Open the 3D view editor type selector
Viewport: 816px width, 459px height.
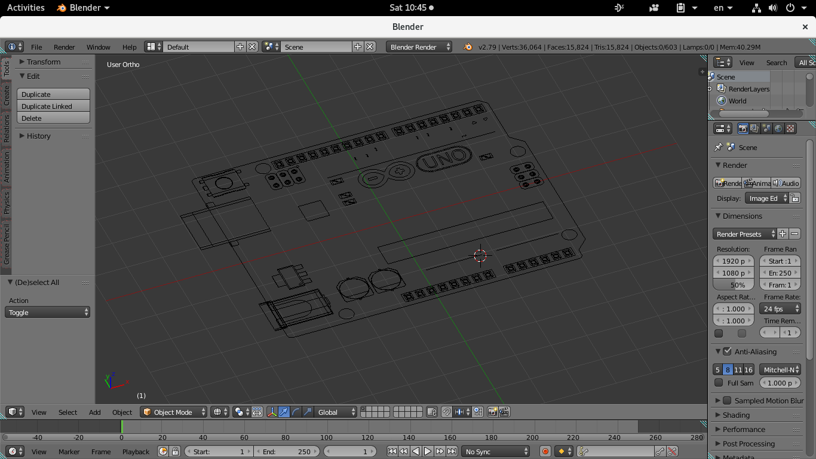click(x=15, y=412)
